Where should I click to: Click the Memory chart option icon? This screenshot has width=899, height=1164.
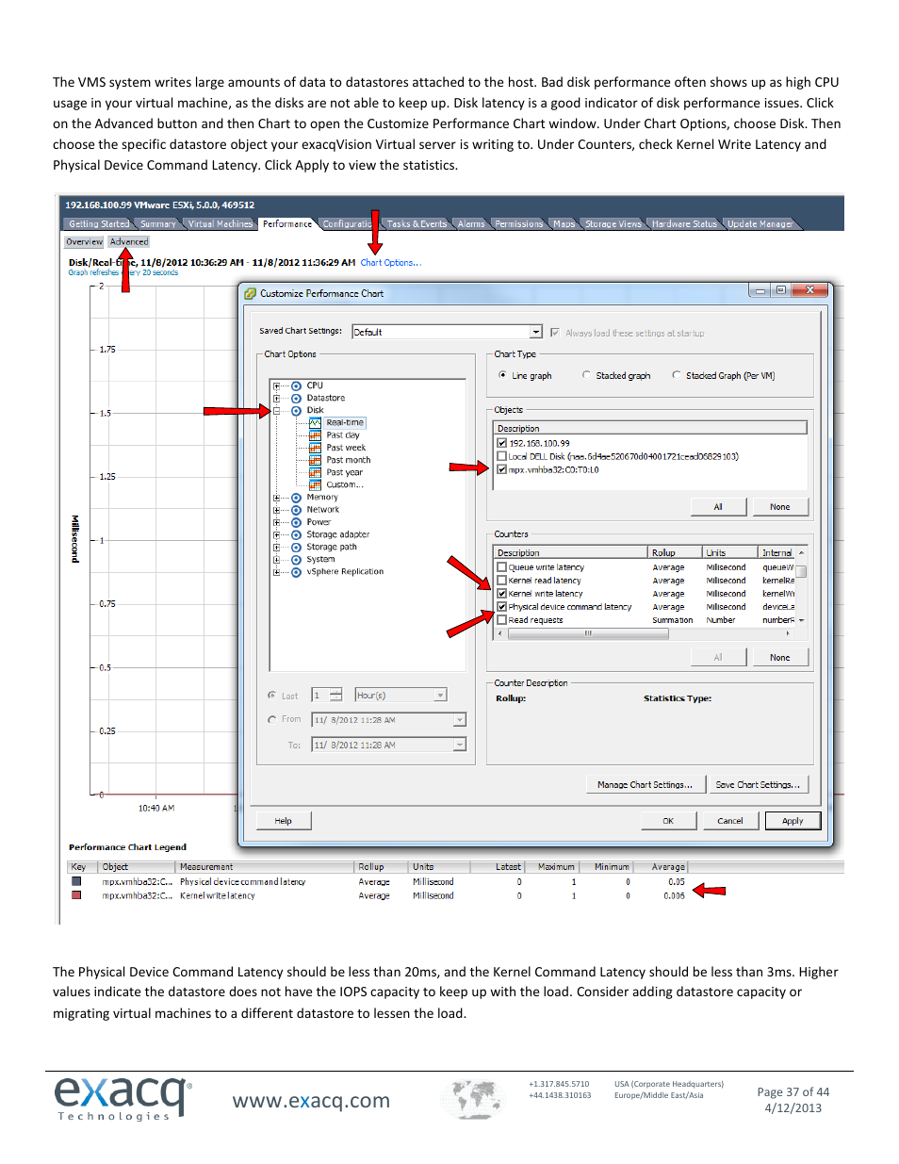pos(297,498)
